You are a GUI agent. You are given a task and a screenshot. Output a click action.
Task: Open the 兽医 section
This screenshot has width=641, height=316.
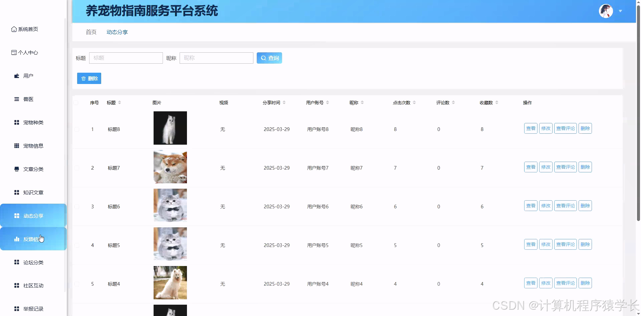[28, 99]
